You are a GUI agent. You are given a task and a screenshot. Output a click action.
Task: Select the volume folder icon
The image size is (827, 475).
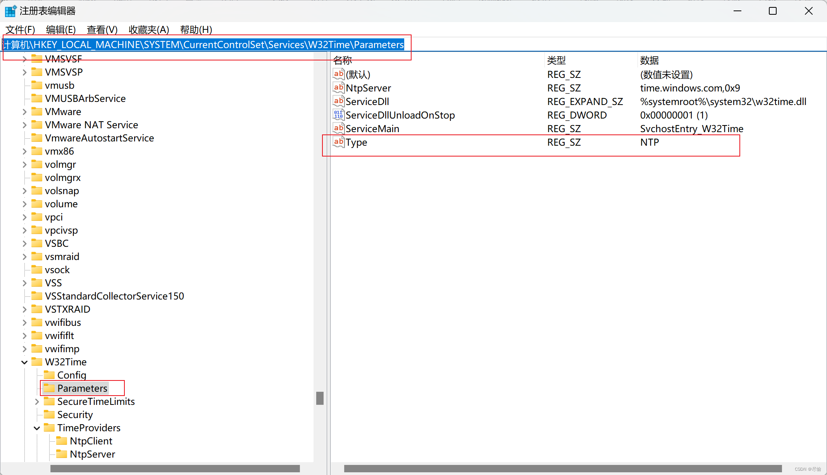(x=37, y=203)
